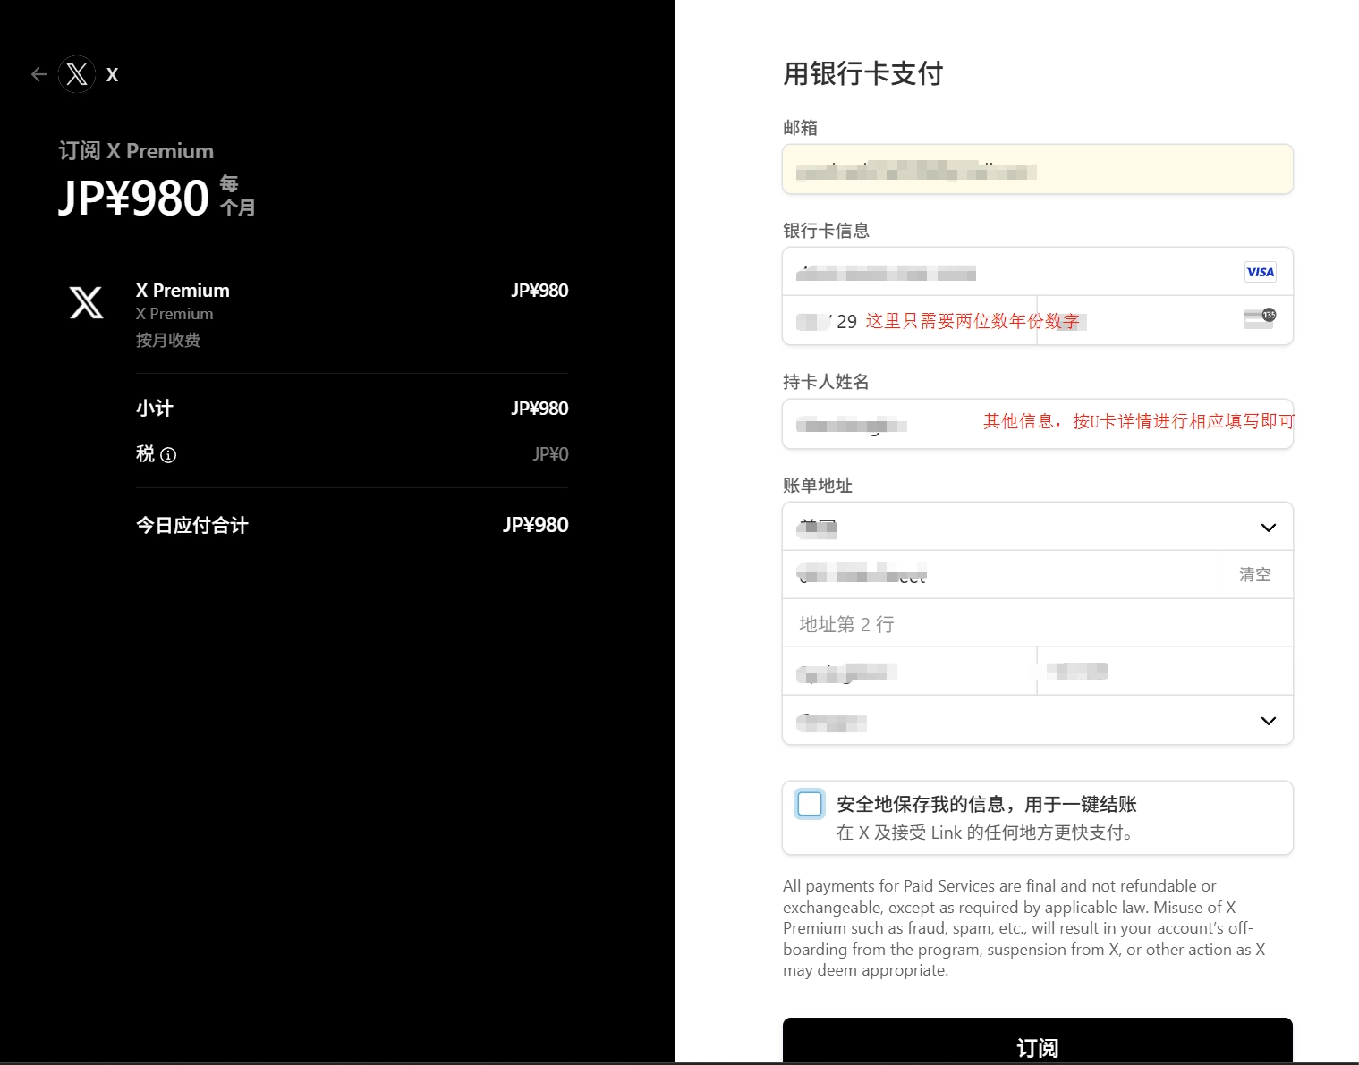Click the VISA card brand icon
The image size is (1359, 1065).
(1260, 272)
